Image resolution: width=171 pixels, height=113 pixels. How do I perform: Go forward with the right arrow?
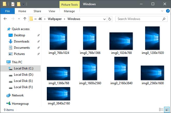13,19
